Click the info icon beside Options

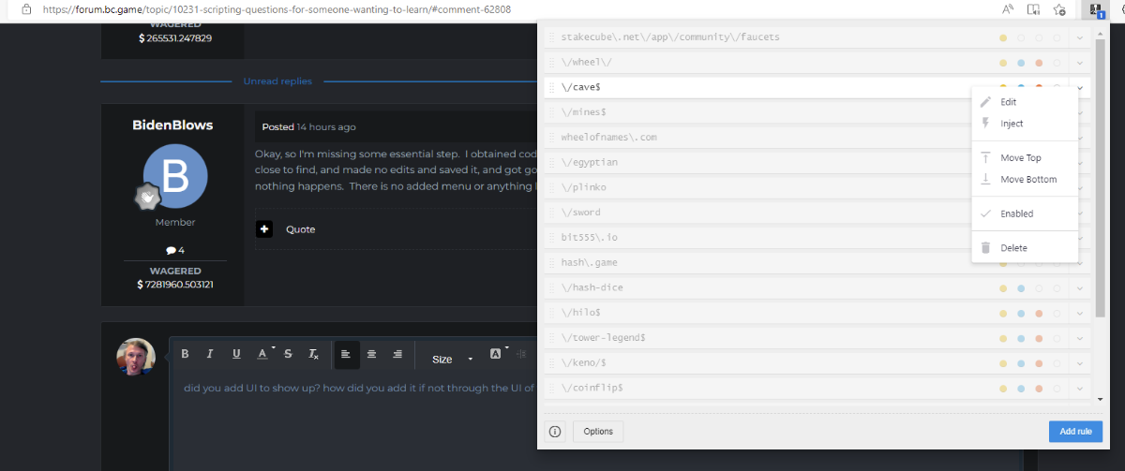(x=554, y=432)
